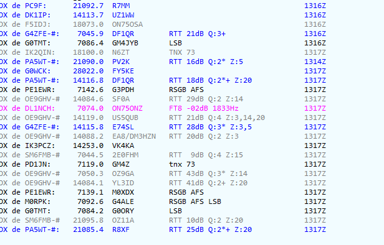Select callsign FY5KE on 28022.0
This screenshot has width=384, height=245.
[x=123, y=71]
